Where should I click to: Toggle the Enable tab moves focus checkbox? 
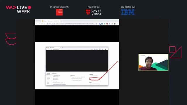tap(53, 75)
